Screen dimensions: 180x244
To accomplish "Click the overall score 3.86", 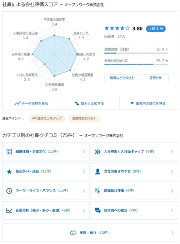I will pyautogui.click(x=138, y=29).
